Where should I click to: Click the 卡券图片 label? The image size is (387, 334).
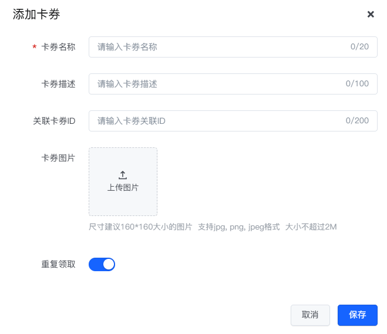click(58, 158)
